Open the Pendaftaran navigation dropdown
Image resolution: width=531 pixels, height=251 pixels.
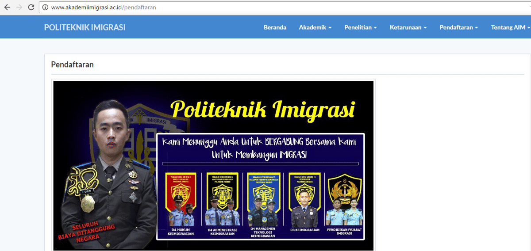tap(458, 27)
